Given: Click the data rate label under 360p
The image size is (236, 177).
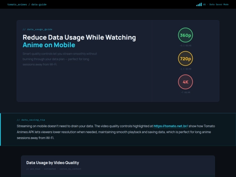Looking at the screenshot, I should click(x=185, y=45).
